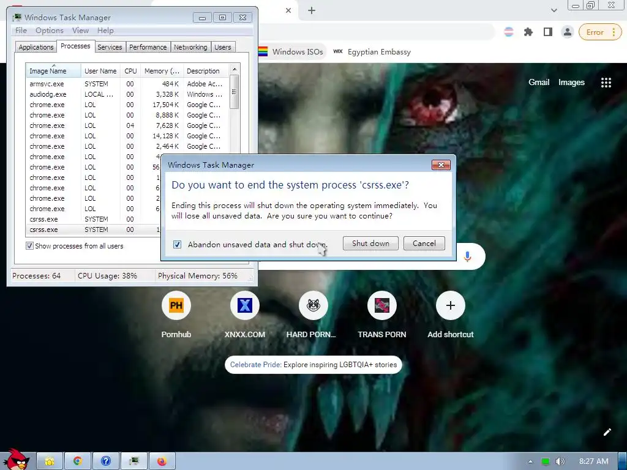The height and width of the screenshot is (470, 627).
Task: Click the Cancel button in dialog
Action: click(x=424, y=244)
